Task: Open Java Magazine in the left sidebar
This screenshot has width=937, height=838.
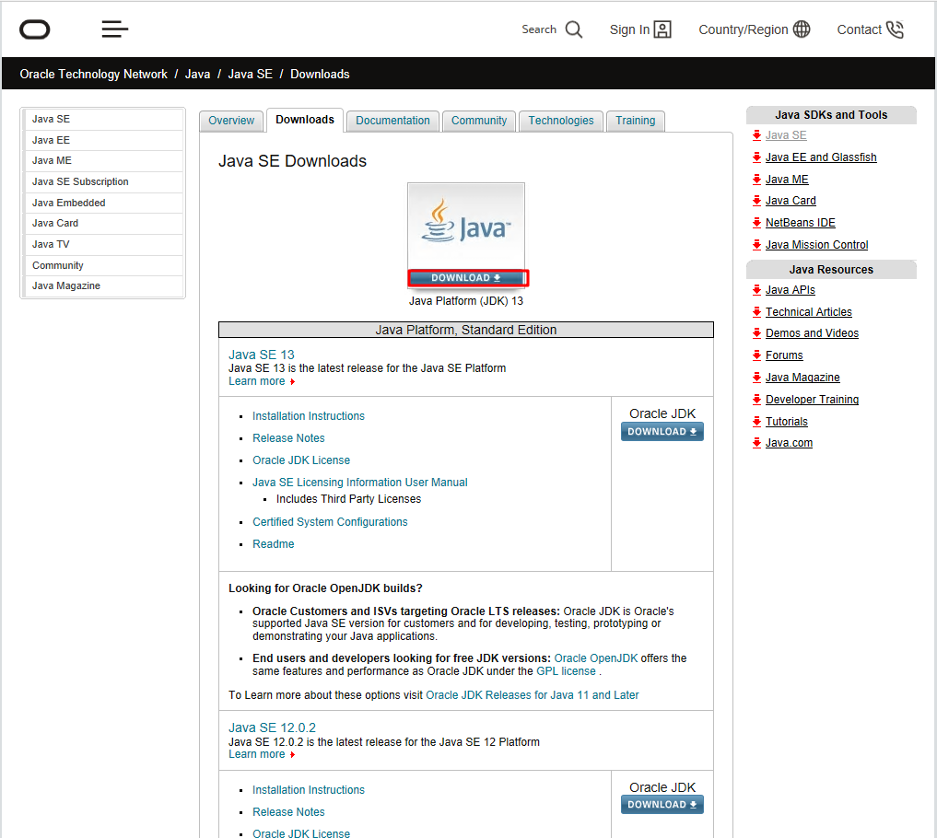Action: 103,286
